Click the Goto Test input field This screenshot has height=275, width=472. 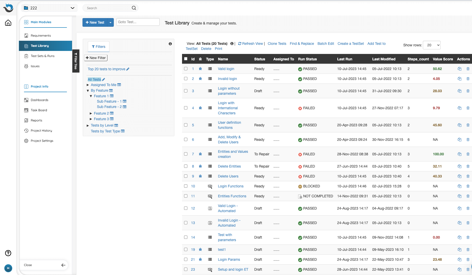point(138,22)
